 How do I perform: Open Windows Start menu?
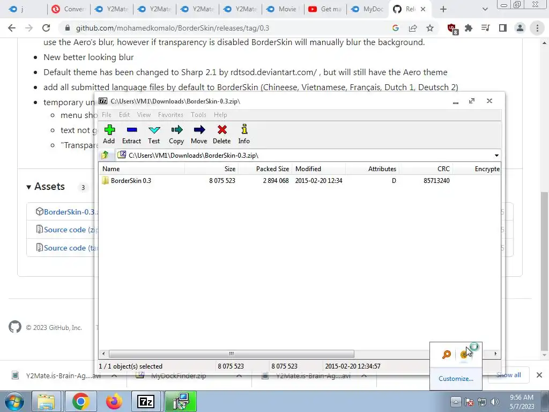tap(13, 401)
